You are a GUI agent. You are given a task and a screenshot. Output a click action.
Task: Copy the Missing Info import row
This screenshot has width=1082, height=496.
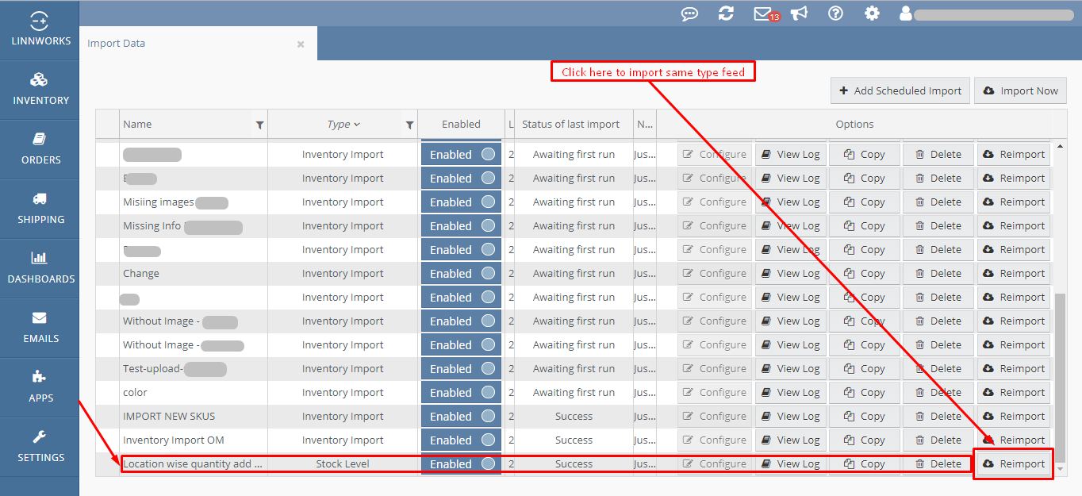click(864, 226)
